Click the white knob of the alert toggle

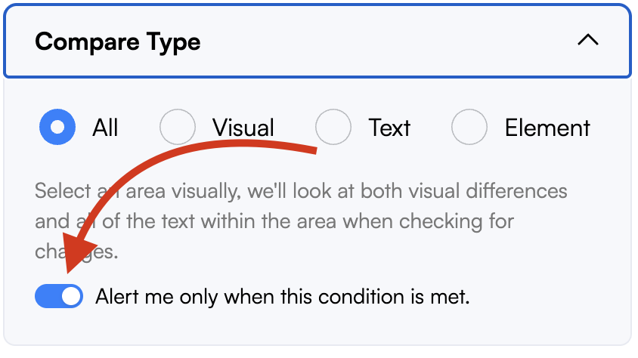pyautogui.click(x=71, y=297)
